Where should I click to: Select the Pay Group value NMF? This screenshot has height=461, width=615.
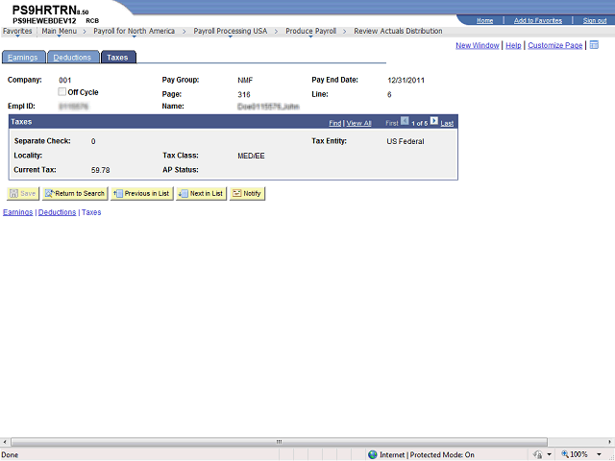point(245,81)
